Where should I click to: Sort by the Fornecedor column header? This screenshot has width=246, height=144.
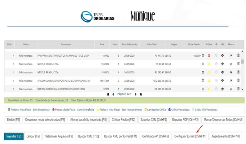pos(66,45)
